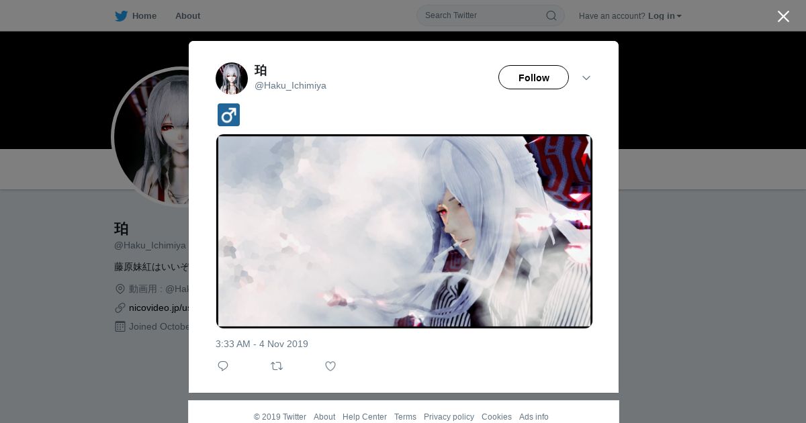The width and height of the screenshot is (806, 423).
Task: Click the tweet author's avatar
Action: [232, 78]
